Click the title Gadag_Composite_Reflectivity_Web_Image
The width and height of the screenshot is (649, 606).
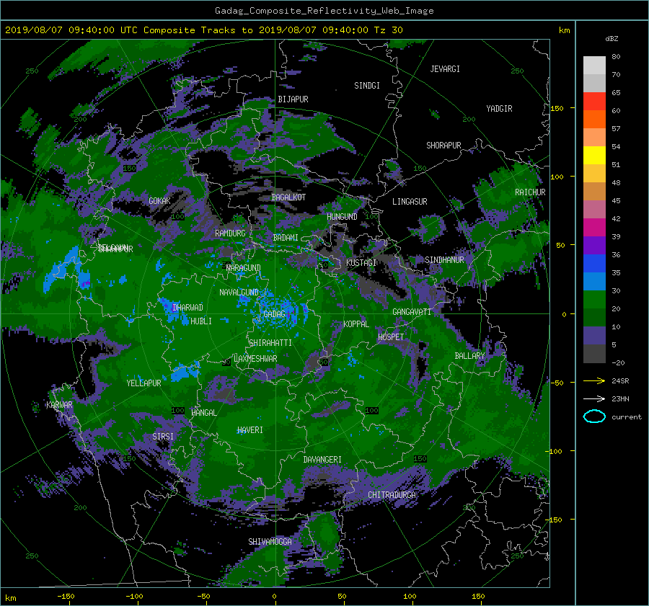[324, 11]
